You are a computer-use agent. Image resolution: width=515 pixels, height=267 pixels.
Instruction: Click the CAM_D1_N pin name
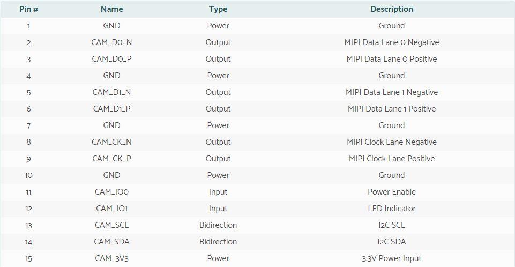pos(111,92)
